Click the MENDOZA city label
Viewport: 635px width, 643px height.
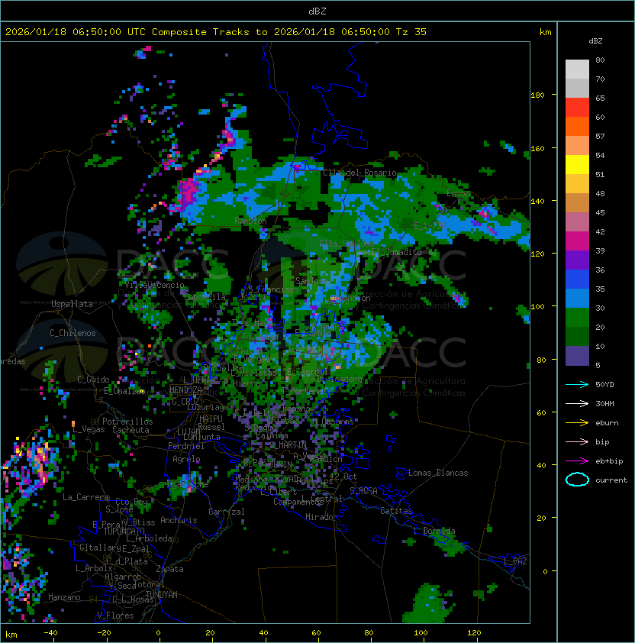click(x=185, y=390)
